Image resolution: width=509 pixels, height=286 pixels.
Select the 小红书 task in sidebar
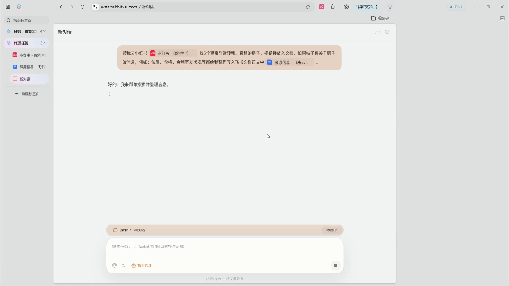click(28, 55)
